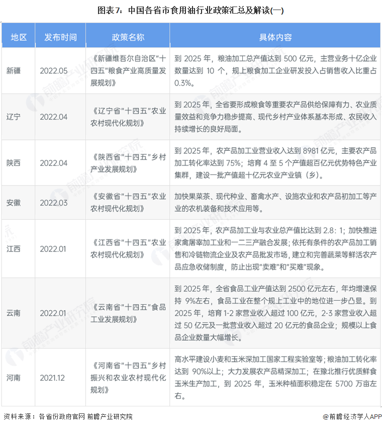Click the 辽宁 policy content text
Screen dimensions: 382x427
[275, 117]
